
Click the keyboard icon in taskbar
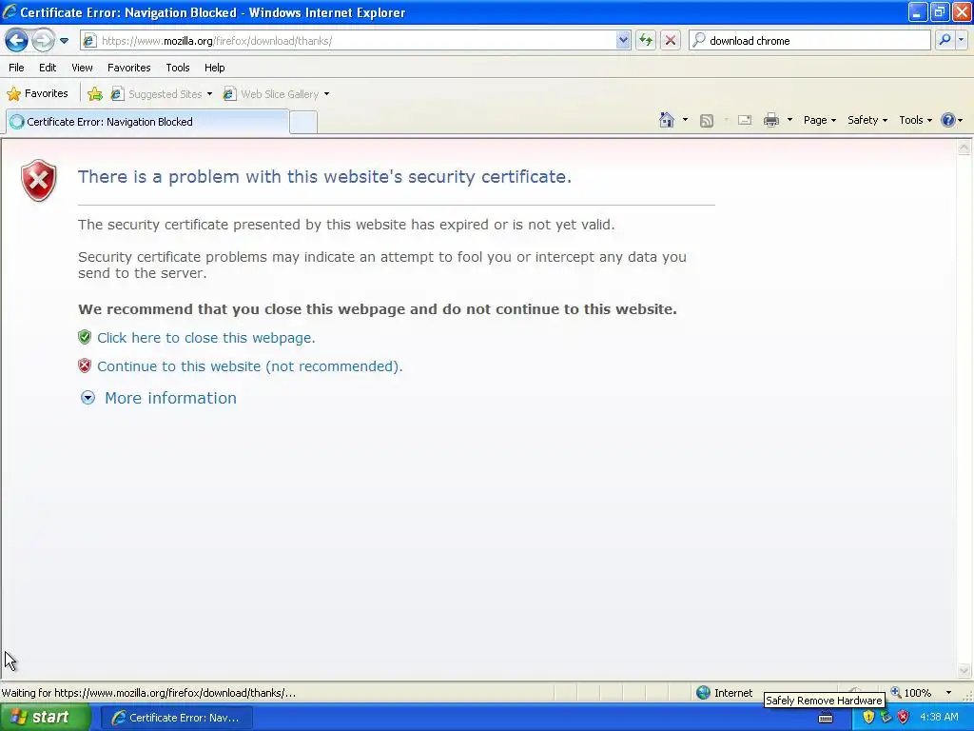[826, 718]
